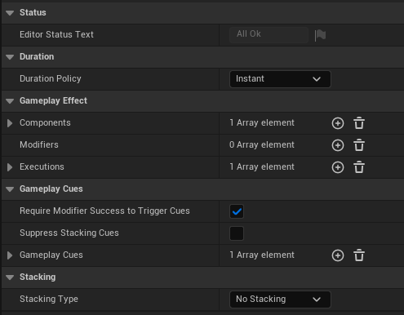This screenshot has height=315, width=404.
Task: Add element to Components array
Action: pos(338,123)
